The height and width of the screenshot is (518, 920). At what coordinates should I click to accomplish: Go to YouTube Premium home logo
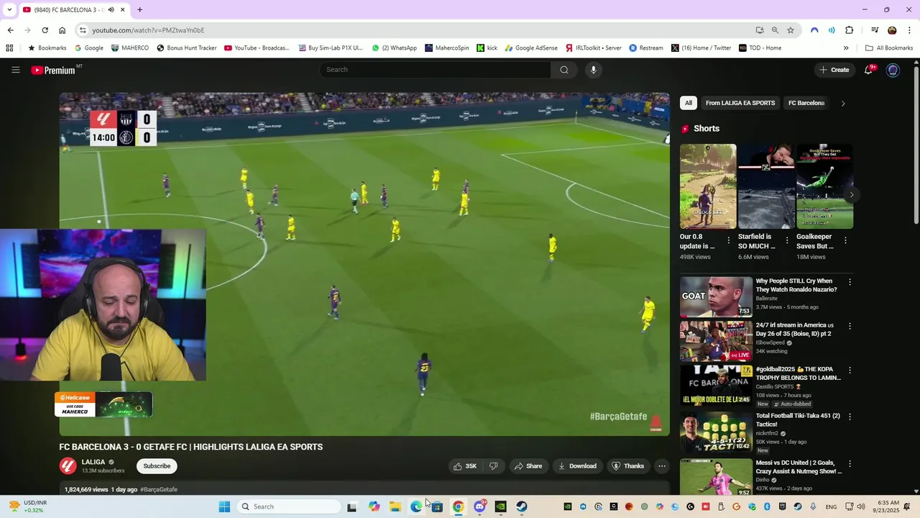(52, 70)
